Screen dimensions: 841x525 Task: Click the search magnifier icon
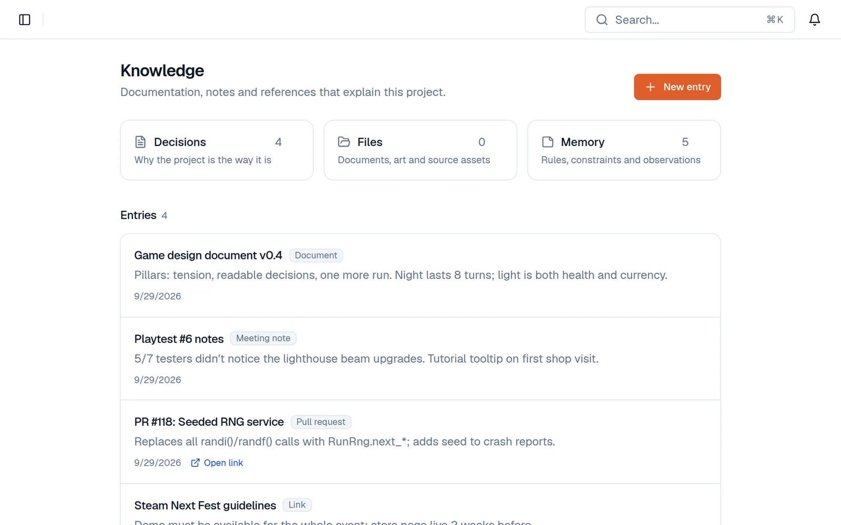[602, 20]
